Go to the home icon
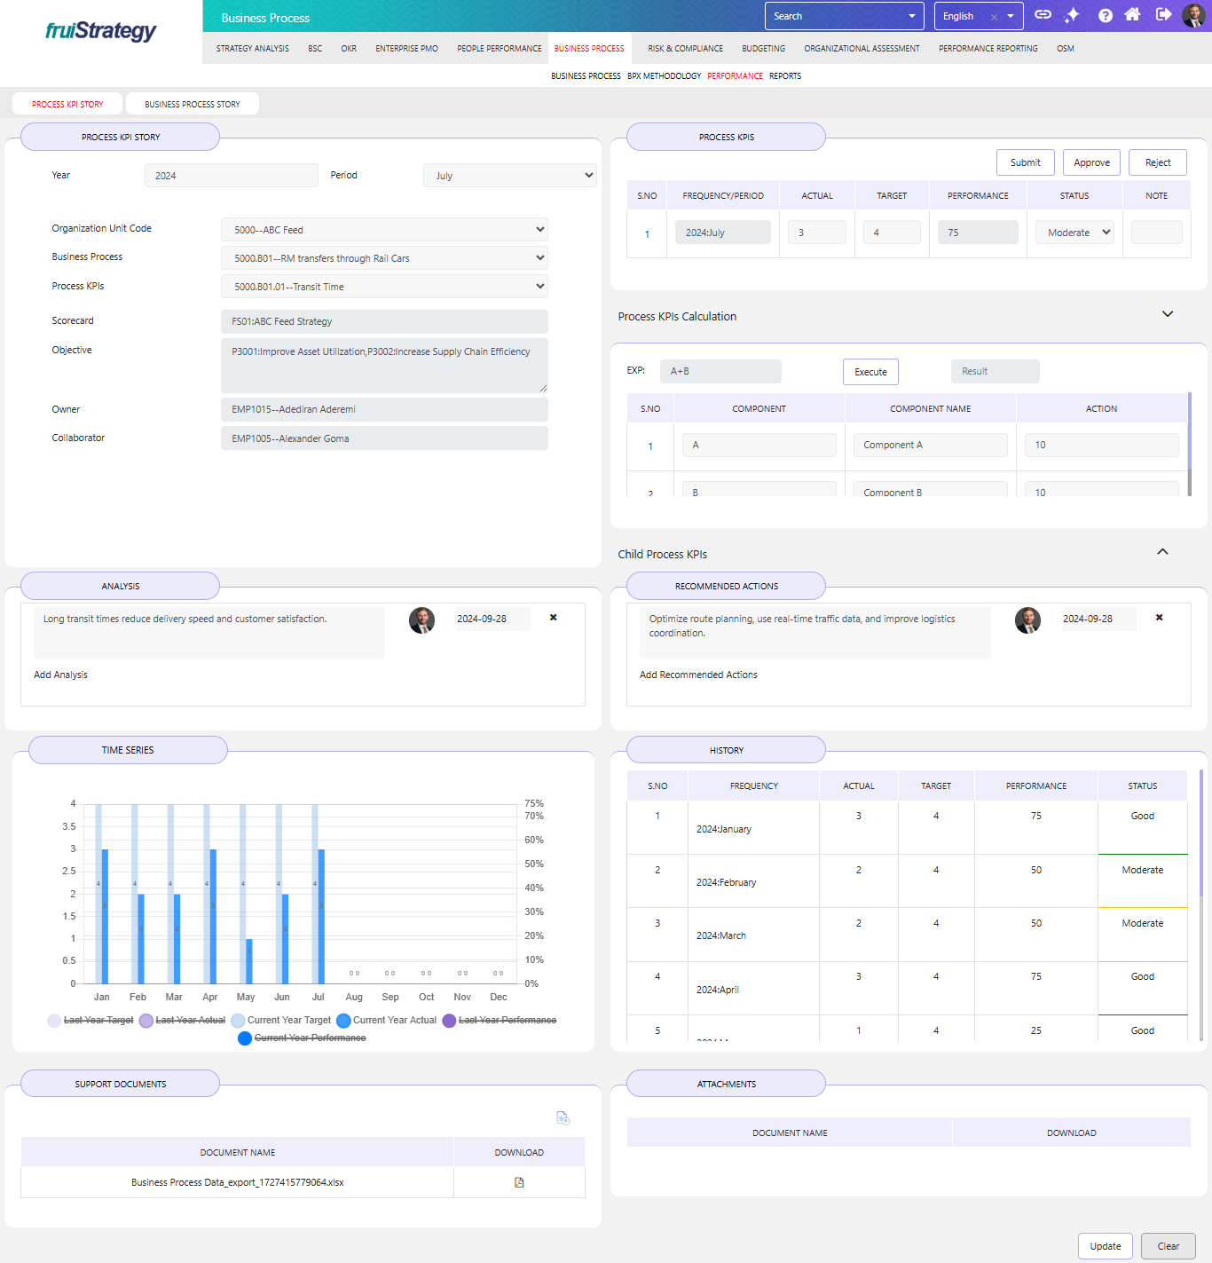 1132,15
